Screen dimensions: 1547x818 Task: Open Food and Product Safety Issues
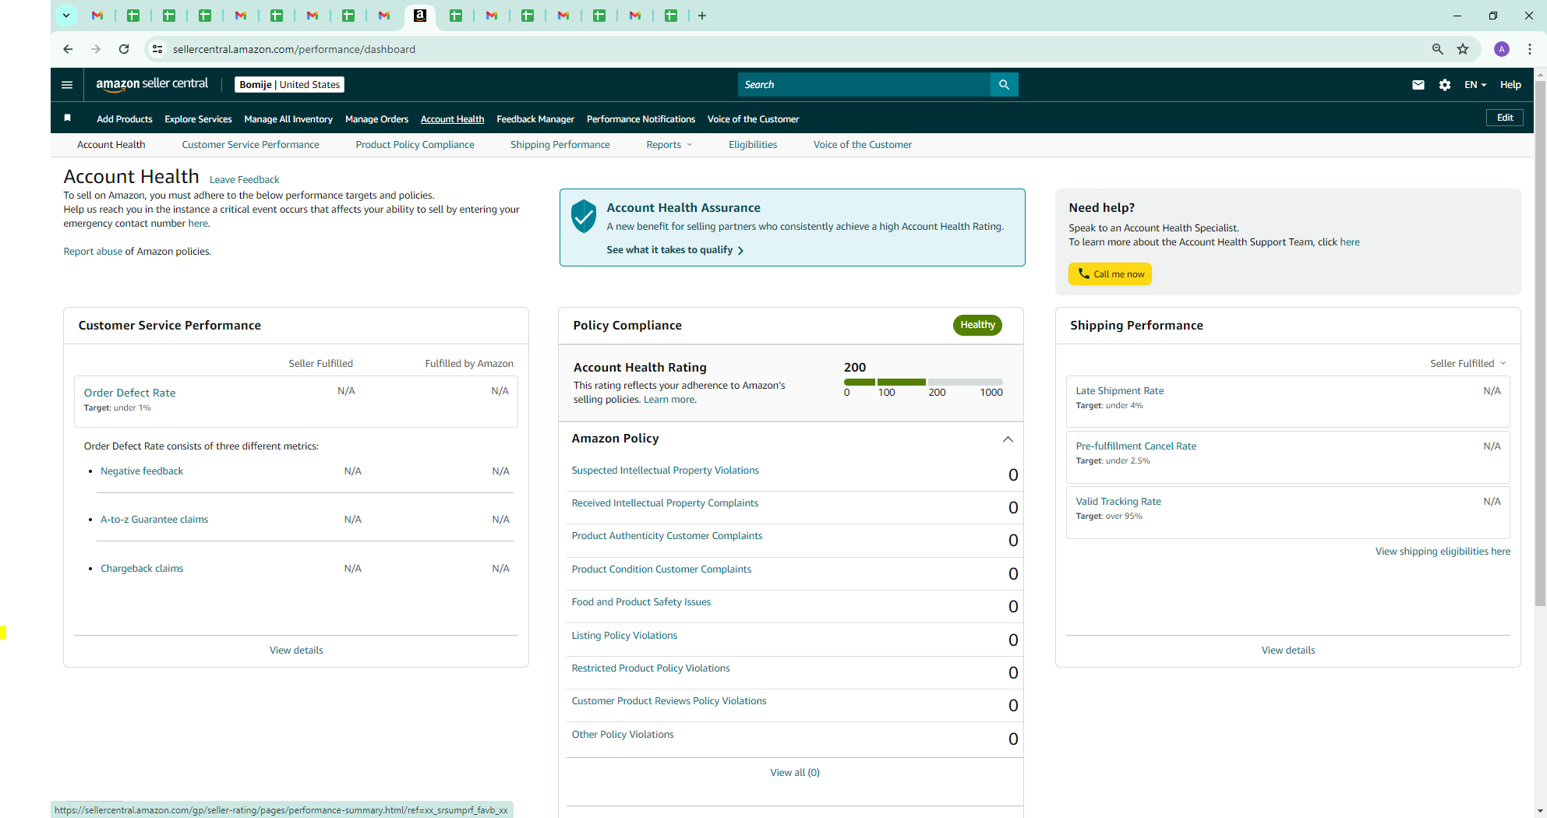pos(641,602)
